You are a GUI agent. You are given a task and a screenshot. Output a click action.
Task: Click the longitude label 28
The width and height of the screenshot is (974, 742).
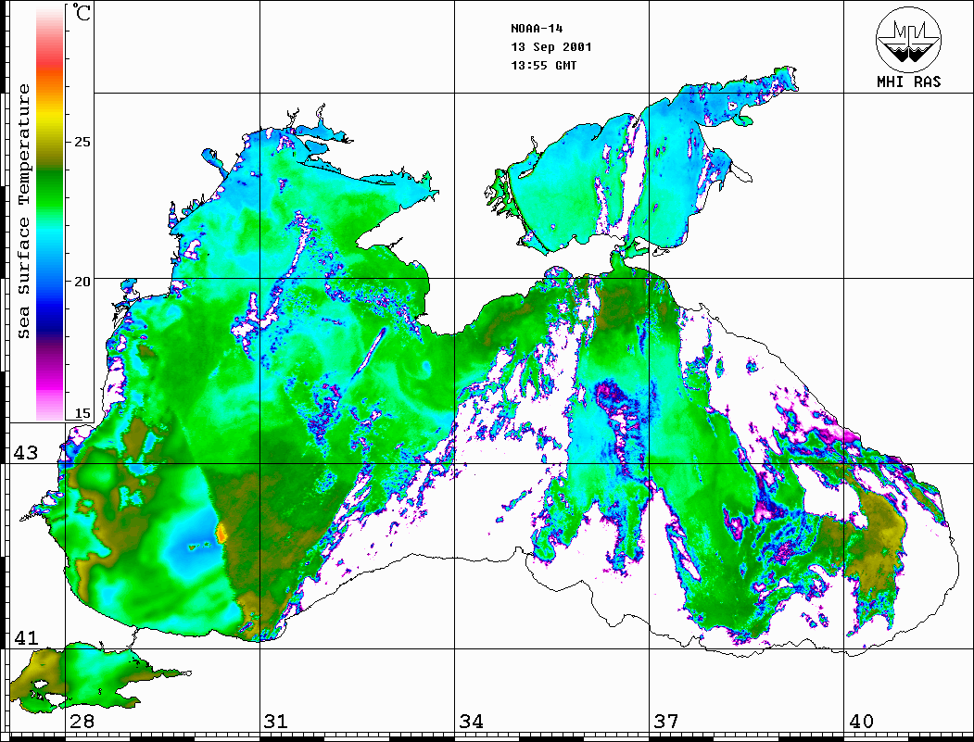(x=81, y=722)
